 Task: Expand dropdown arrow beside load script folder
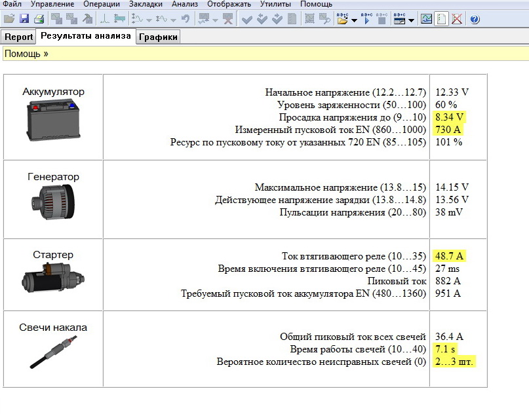pyautogui.click(x=354, y=20)
